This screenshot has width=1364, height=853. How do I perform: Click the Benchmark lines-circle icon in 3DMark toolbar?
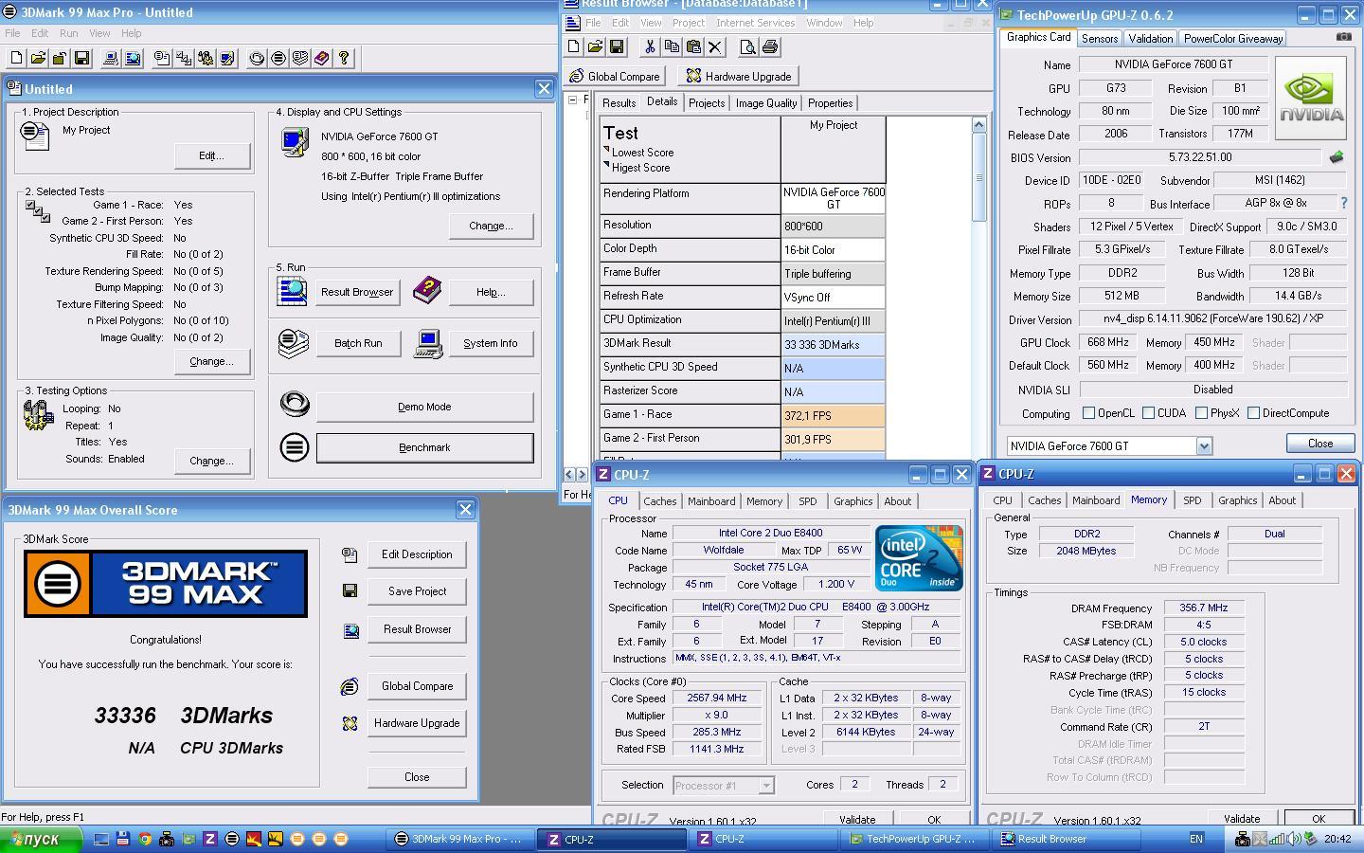[278, 59]
